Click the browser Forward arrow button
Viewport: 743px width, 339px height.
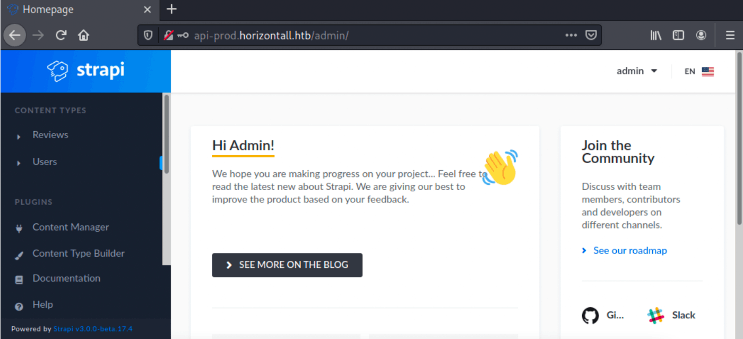click(x=38, y=36)
